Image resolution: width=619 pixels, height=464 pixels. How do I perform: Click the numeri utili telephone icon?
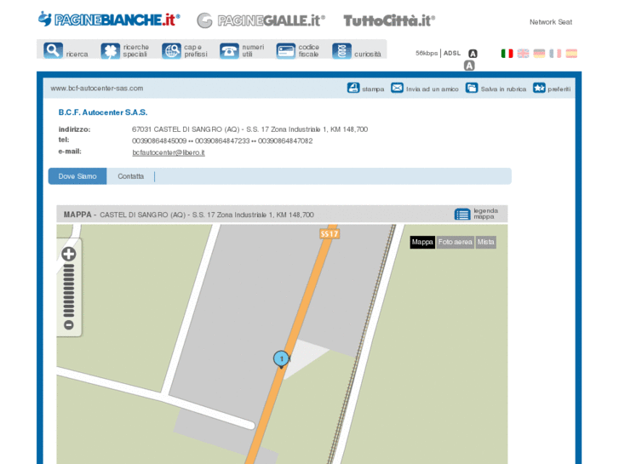tap(229, 51)
